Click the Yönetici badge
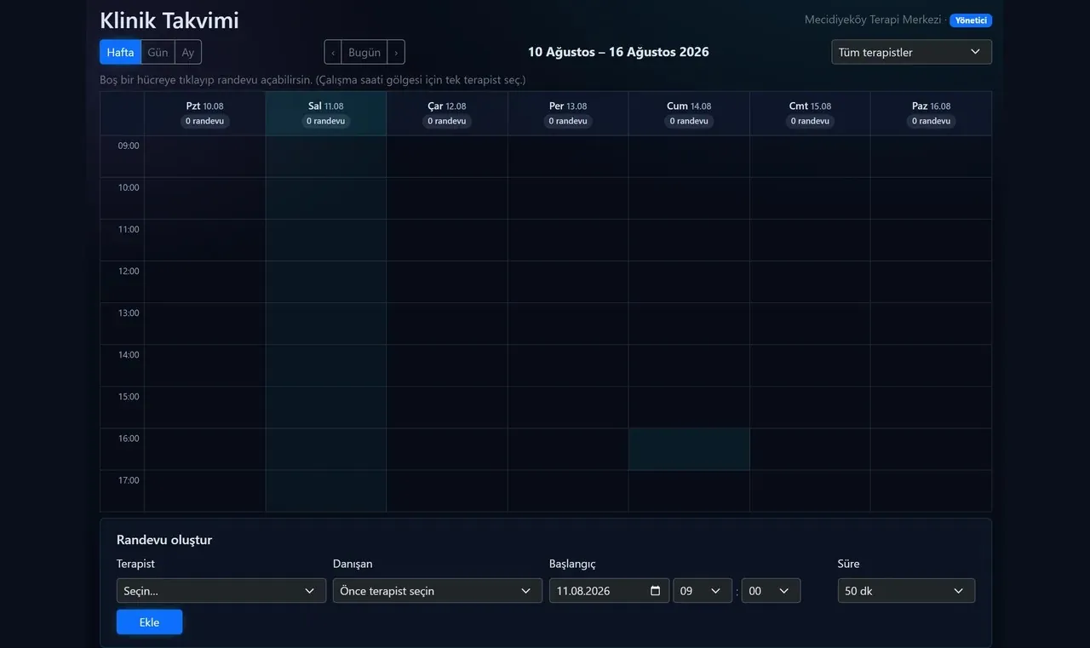The width and height of the screenshot is (1090, 648). pyautogui.click(x=971, y=20)
